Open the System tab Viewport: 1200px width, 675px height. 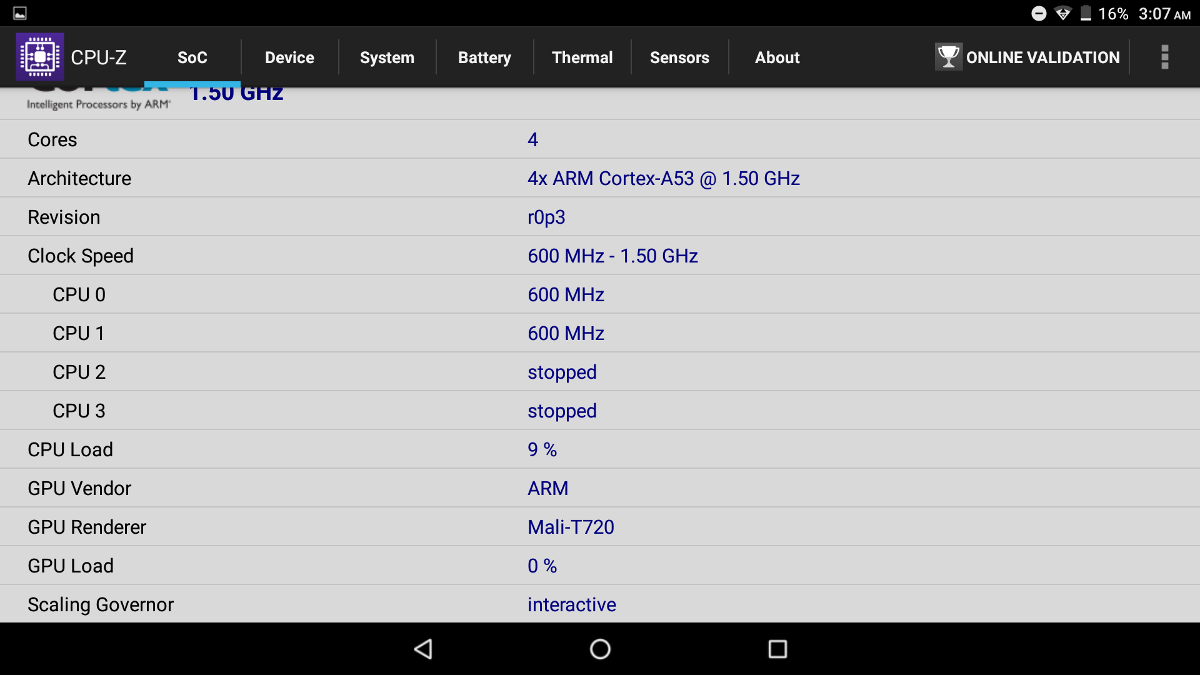point(387,57)
